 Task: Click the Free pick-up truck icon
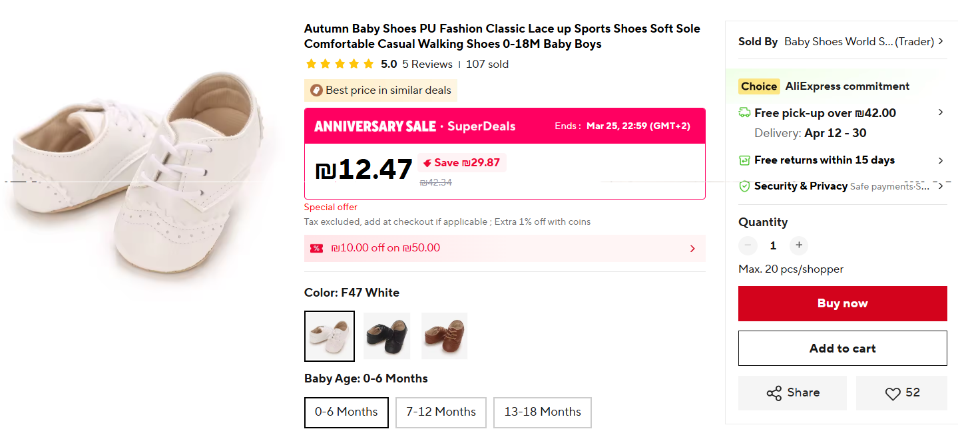click(x=745, y=113)
